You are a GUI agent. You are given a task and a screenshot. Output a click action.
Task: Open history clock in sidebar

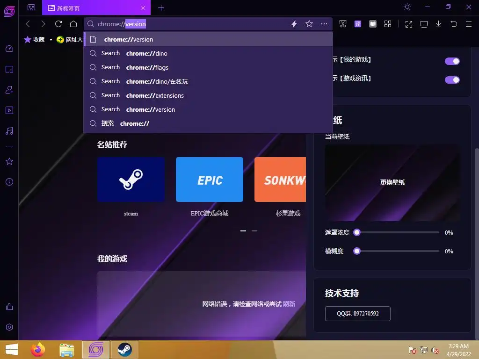[x=9, y=182]
